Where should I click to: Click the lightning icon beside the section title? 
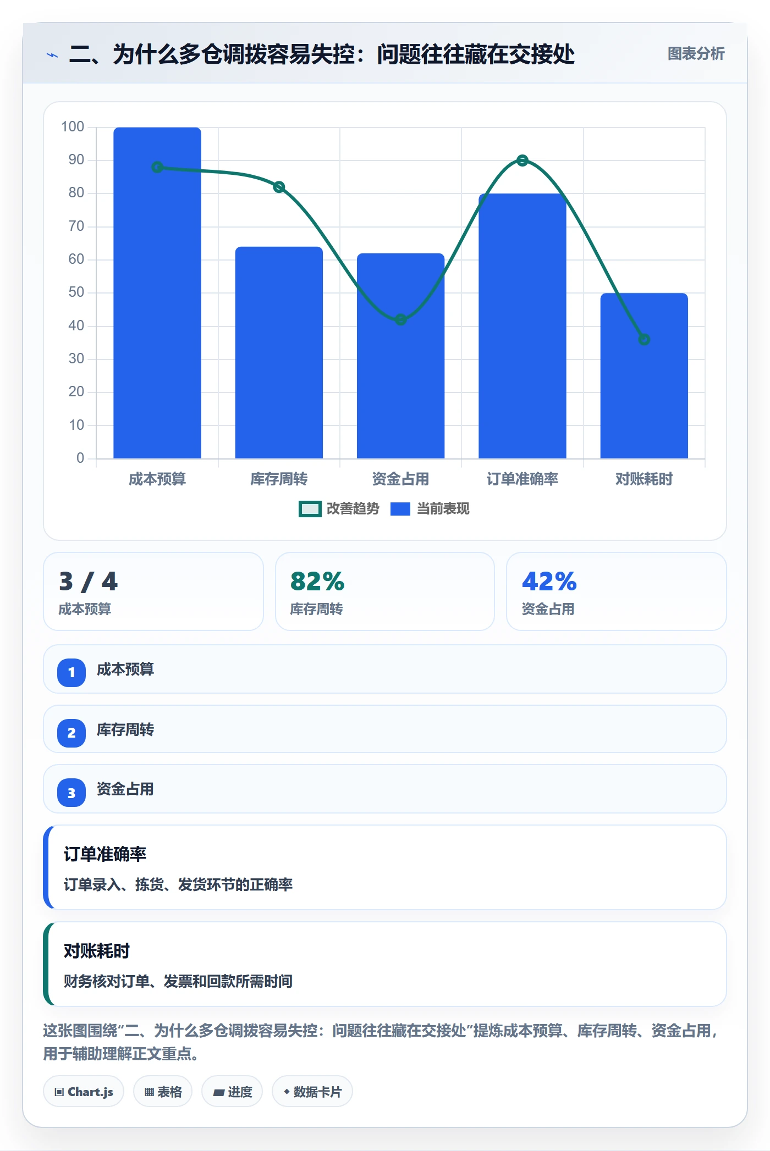pos(52,55)
